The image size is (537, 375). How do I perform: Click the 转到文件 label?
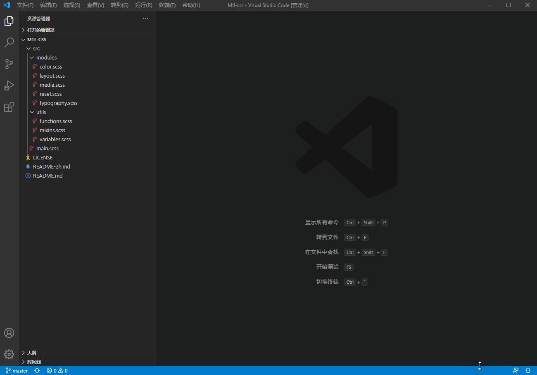click(328, 237)
